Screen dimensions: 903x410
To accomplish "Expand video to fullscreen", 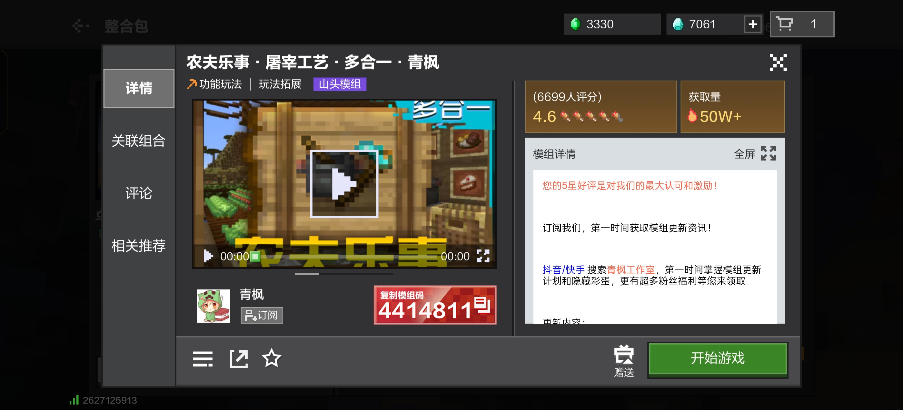I will tap(483, 256).
